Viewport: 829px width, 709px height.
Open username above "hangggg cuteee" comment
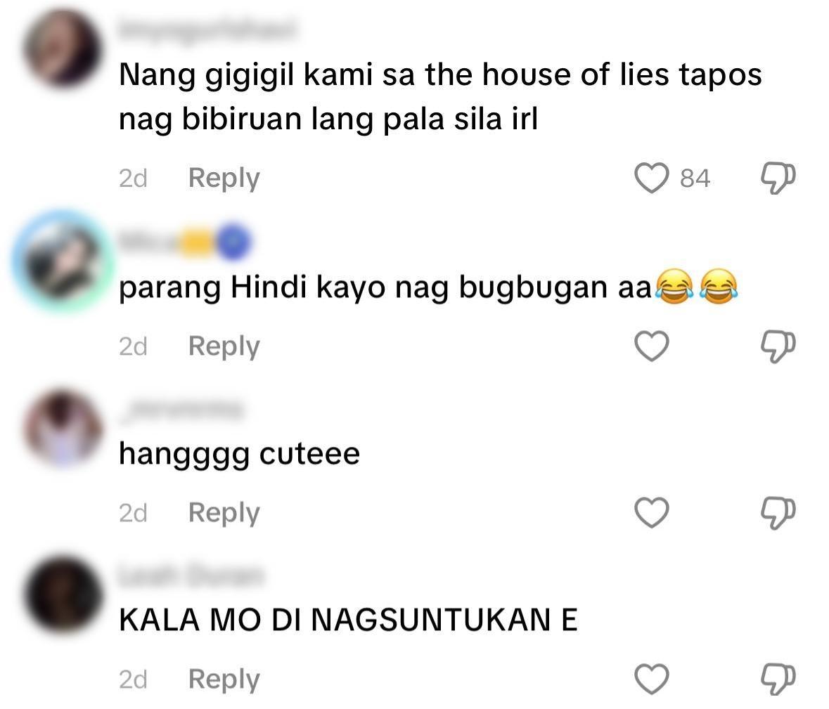coord(181,410)
